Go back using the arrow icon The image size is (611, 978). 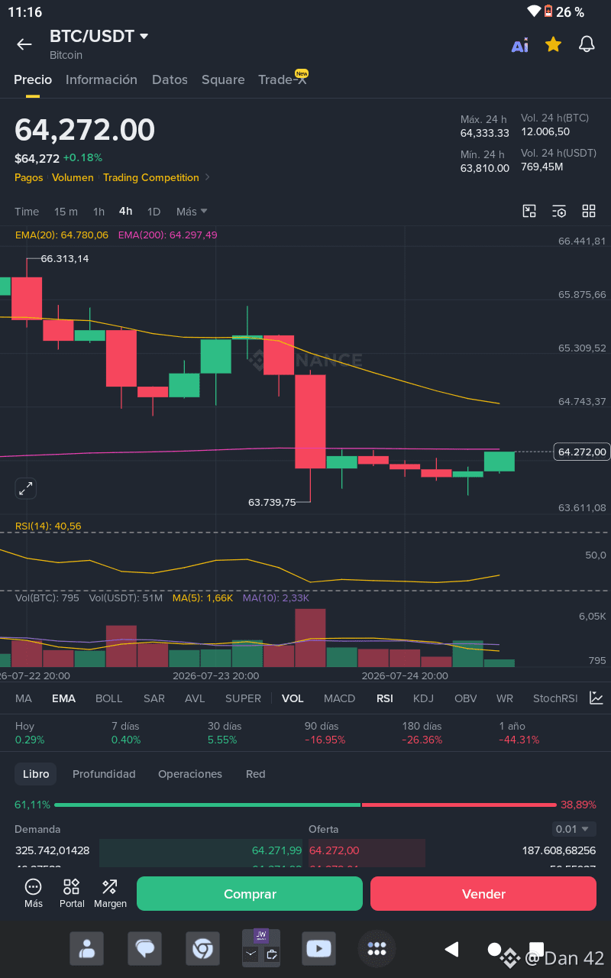[24, 44]
